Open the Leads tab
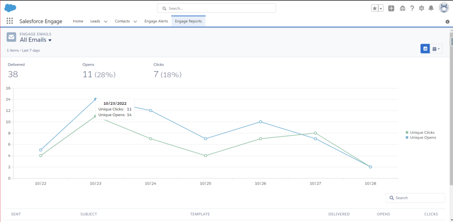Image resolution: width=453 pixels, height=222 pixels. point(95,21)
